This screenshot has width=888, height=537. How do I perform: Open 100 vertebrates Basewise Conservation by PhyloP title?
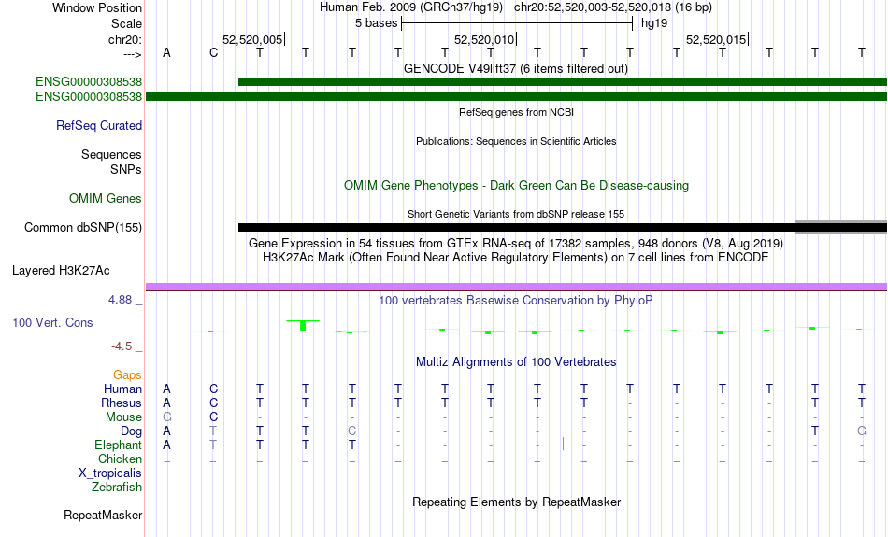pos(516,301)
